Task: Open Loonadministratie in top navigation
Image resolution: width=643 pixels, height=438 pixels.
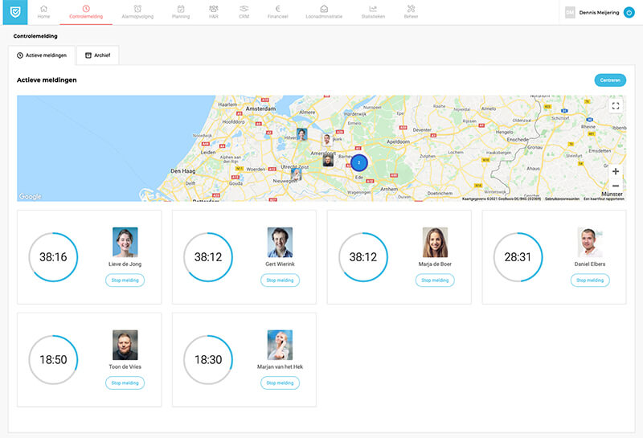Action: tap(323, 12)
